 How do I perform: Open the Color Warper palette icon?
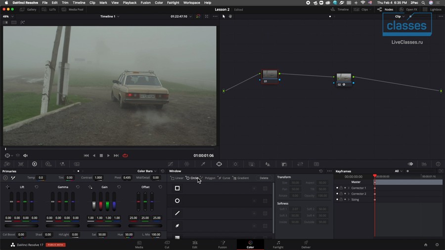(x=187, y=164)
